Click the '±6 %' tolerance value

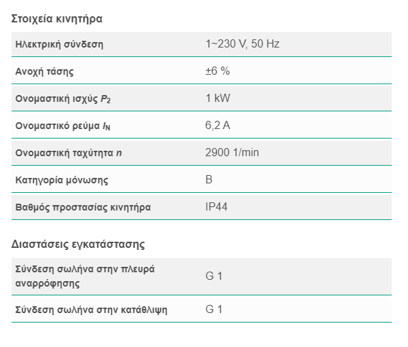tap(217, 71)
